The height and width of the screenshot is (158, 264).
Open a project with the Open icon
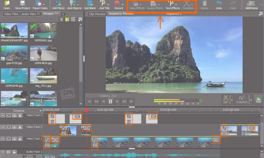click(x=7, y=5)
